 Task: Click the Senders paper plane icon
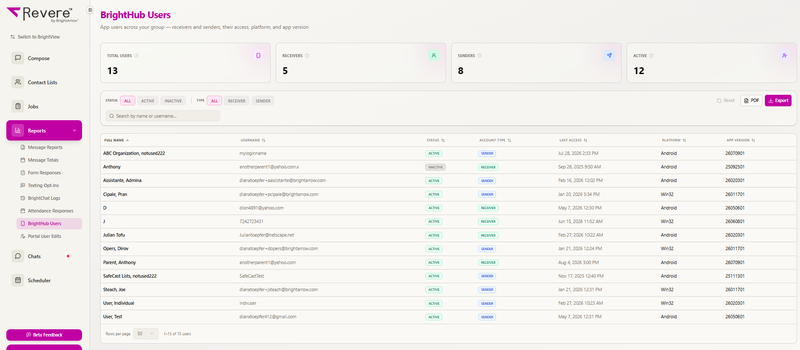coord(609,55)
